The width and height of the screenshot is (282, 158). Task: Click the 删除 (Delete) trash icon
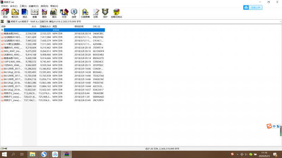[44, 13]
